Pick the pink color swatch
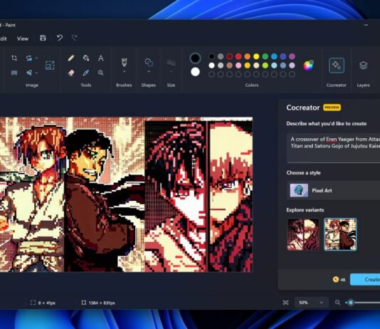Viewport: 380px width, 329px height. [x=238, y=66]
